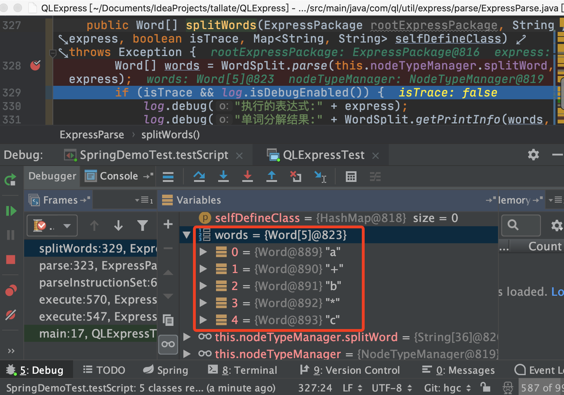Toggle the glasses watches view button
This screenshot has width=564, height=395.
(168, 344)
